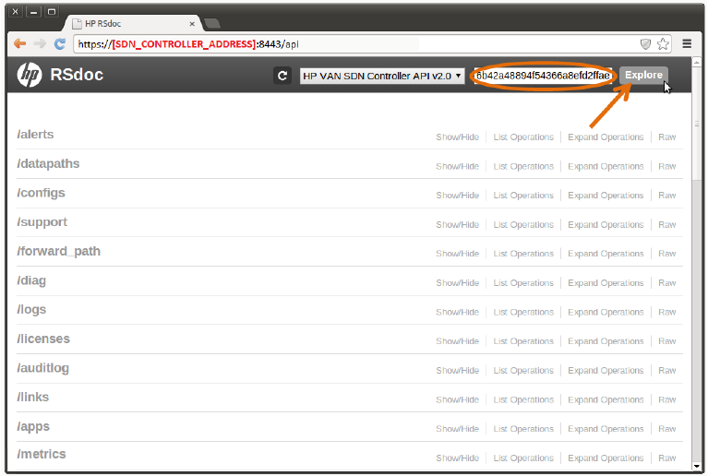Expand Operations for /logs
This screenshot has width=708, height=476.
[x=606, y=312]
